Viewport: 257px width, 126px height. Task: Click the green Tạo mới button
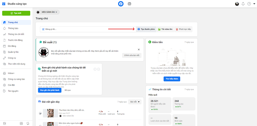16,13
